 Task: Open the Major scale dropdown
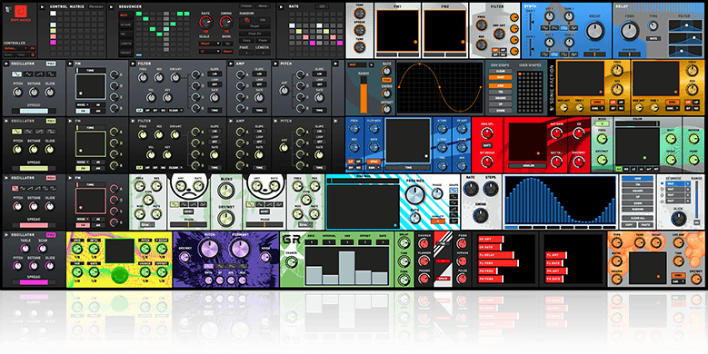click(210, 44)
